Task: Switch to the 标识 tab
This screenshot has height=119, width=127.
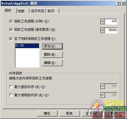Action: coord(53,11)
